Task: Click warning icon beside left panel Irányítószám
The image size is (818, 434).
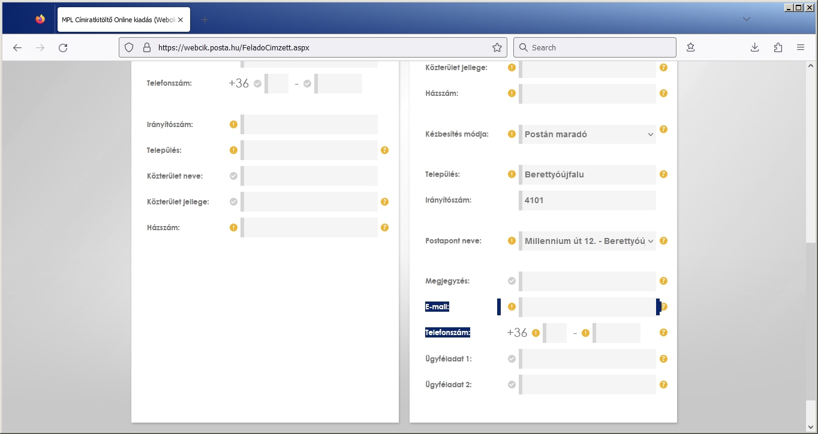Action: pyautogui.click(x=233, y=125)
